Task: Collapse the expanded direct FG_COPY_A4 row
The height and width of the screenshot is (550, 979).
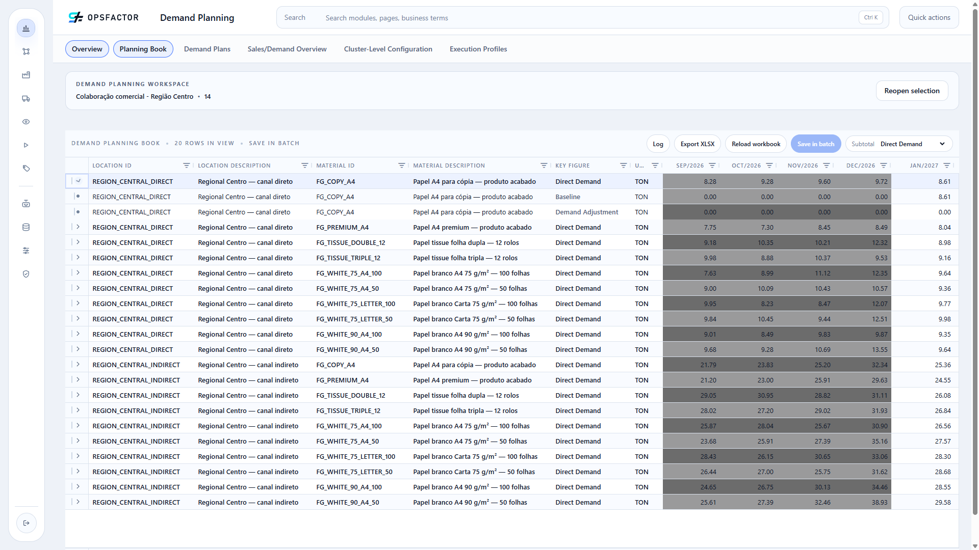Action: click(x=78, y=181)
